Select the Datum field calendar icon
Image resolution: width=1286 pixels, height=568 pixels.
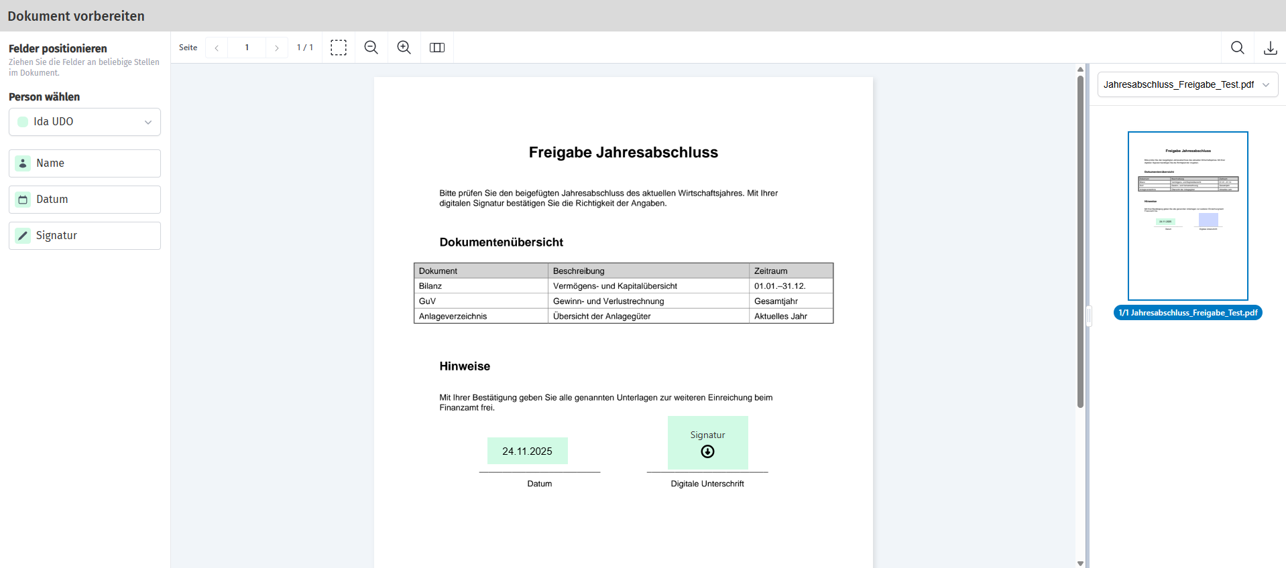pyautogui.click(x=23, y=200)
